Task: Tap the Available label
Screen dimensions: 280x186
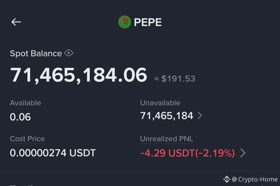Action: (25, 103)
